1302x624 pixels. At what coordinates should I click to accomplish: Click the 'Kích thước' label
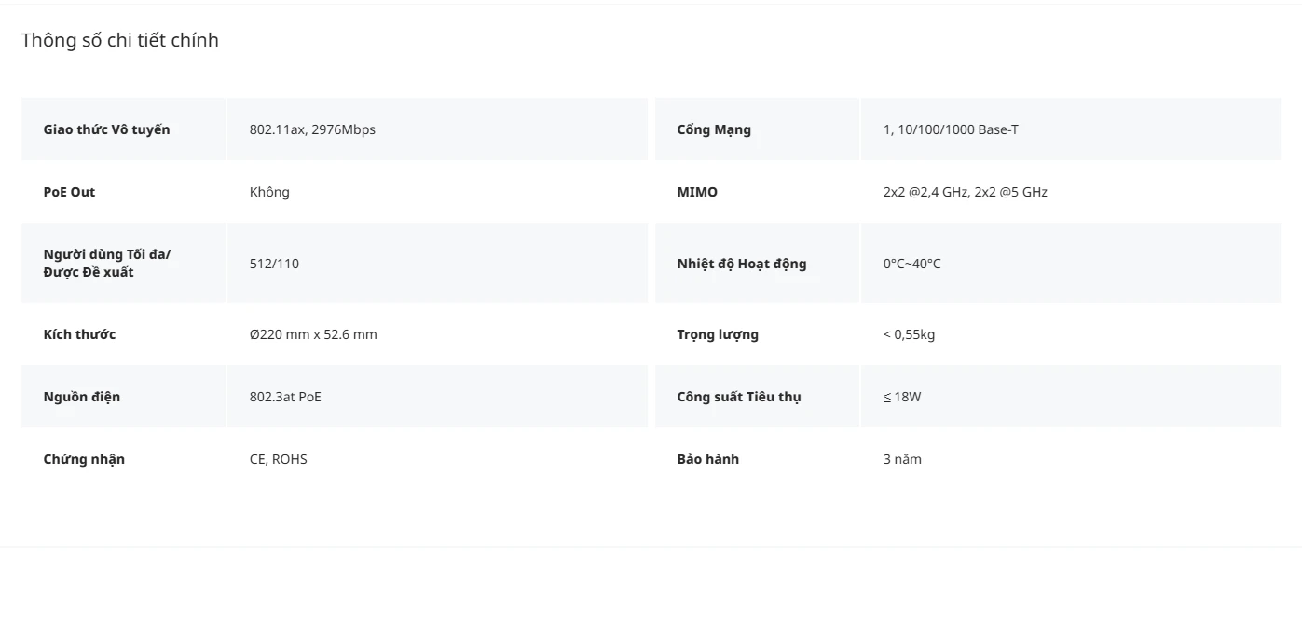[79, 334]
